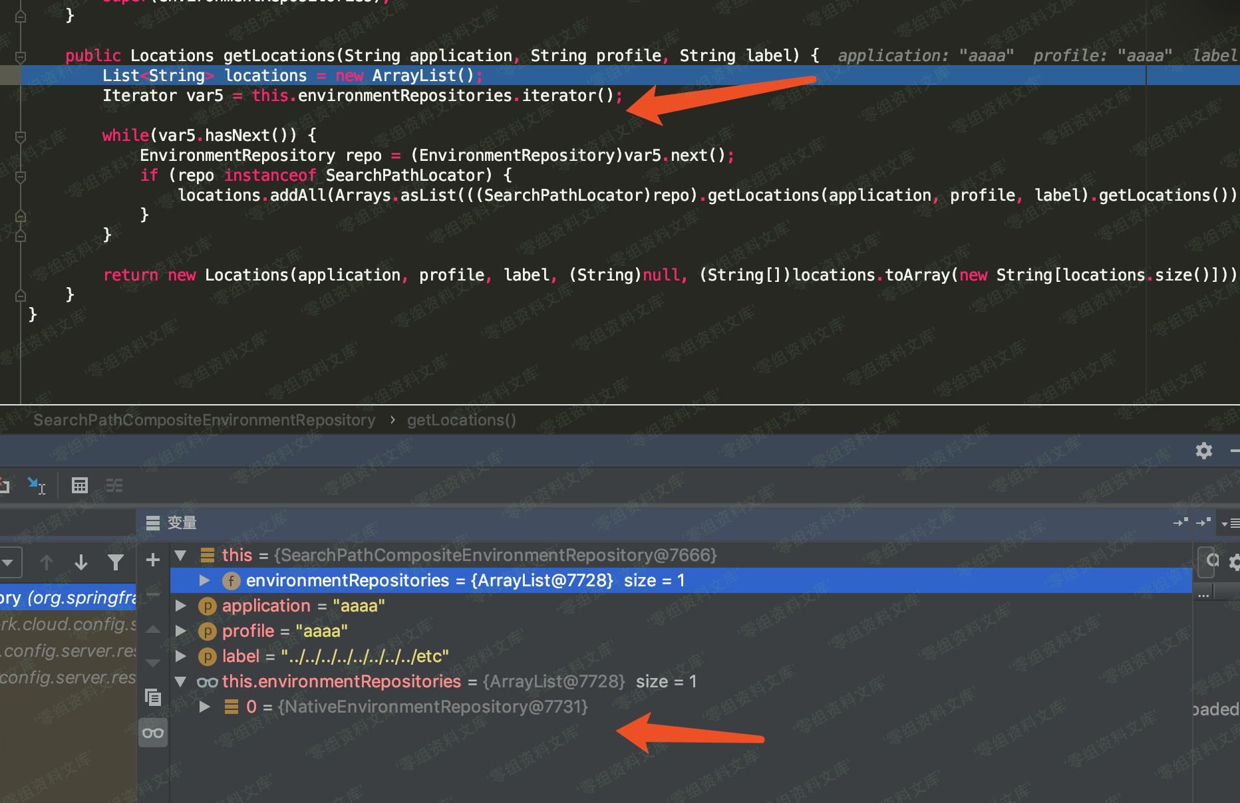Click the Duplicate Watch copy icon

(x=153, y=697)
